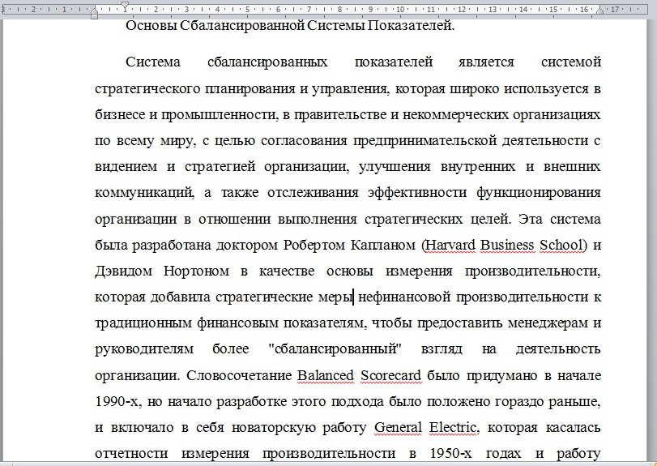The image size is (657, 466).
Task: Click the word 'отчетности'
Action: (x=131, y=454)
